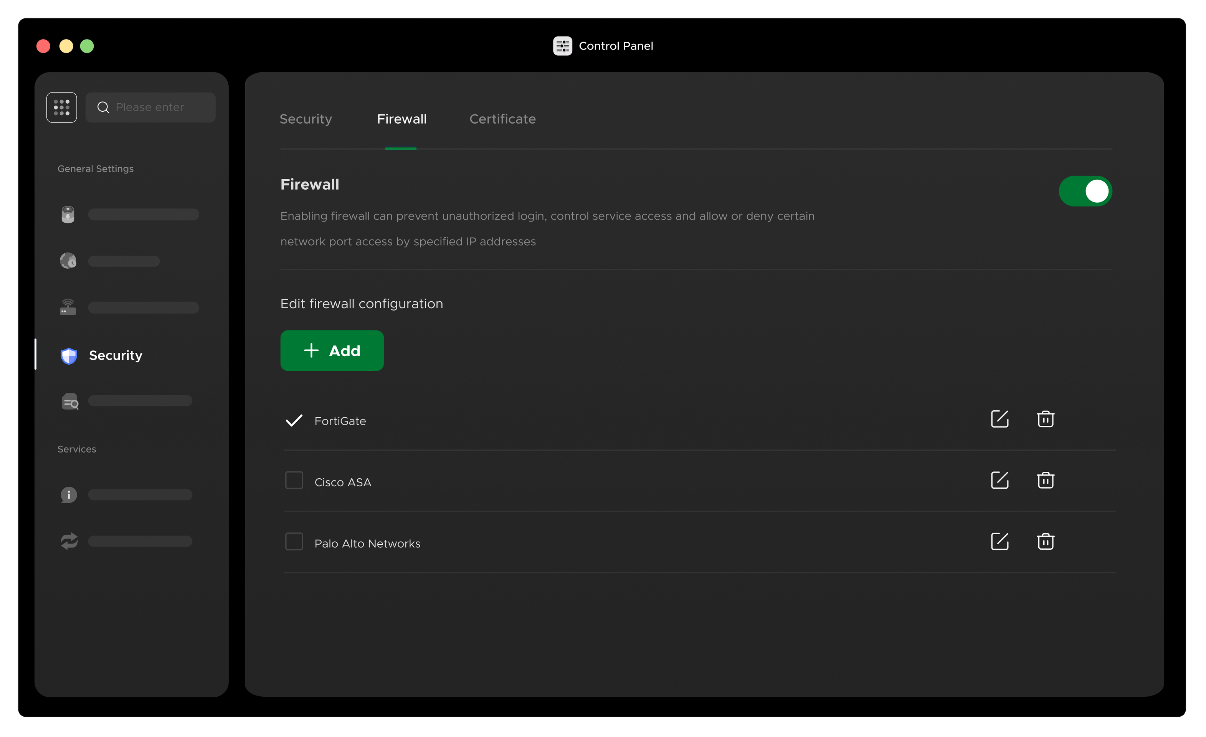Click the storage icon at top of General Settings
The width and height of the screenshot is (1206, 737).
[x=68, y=214]
